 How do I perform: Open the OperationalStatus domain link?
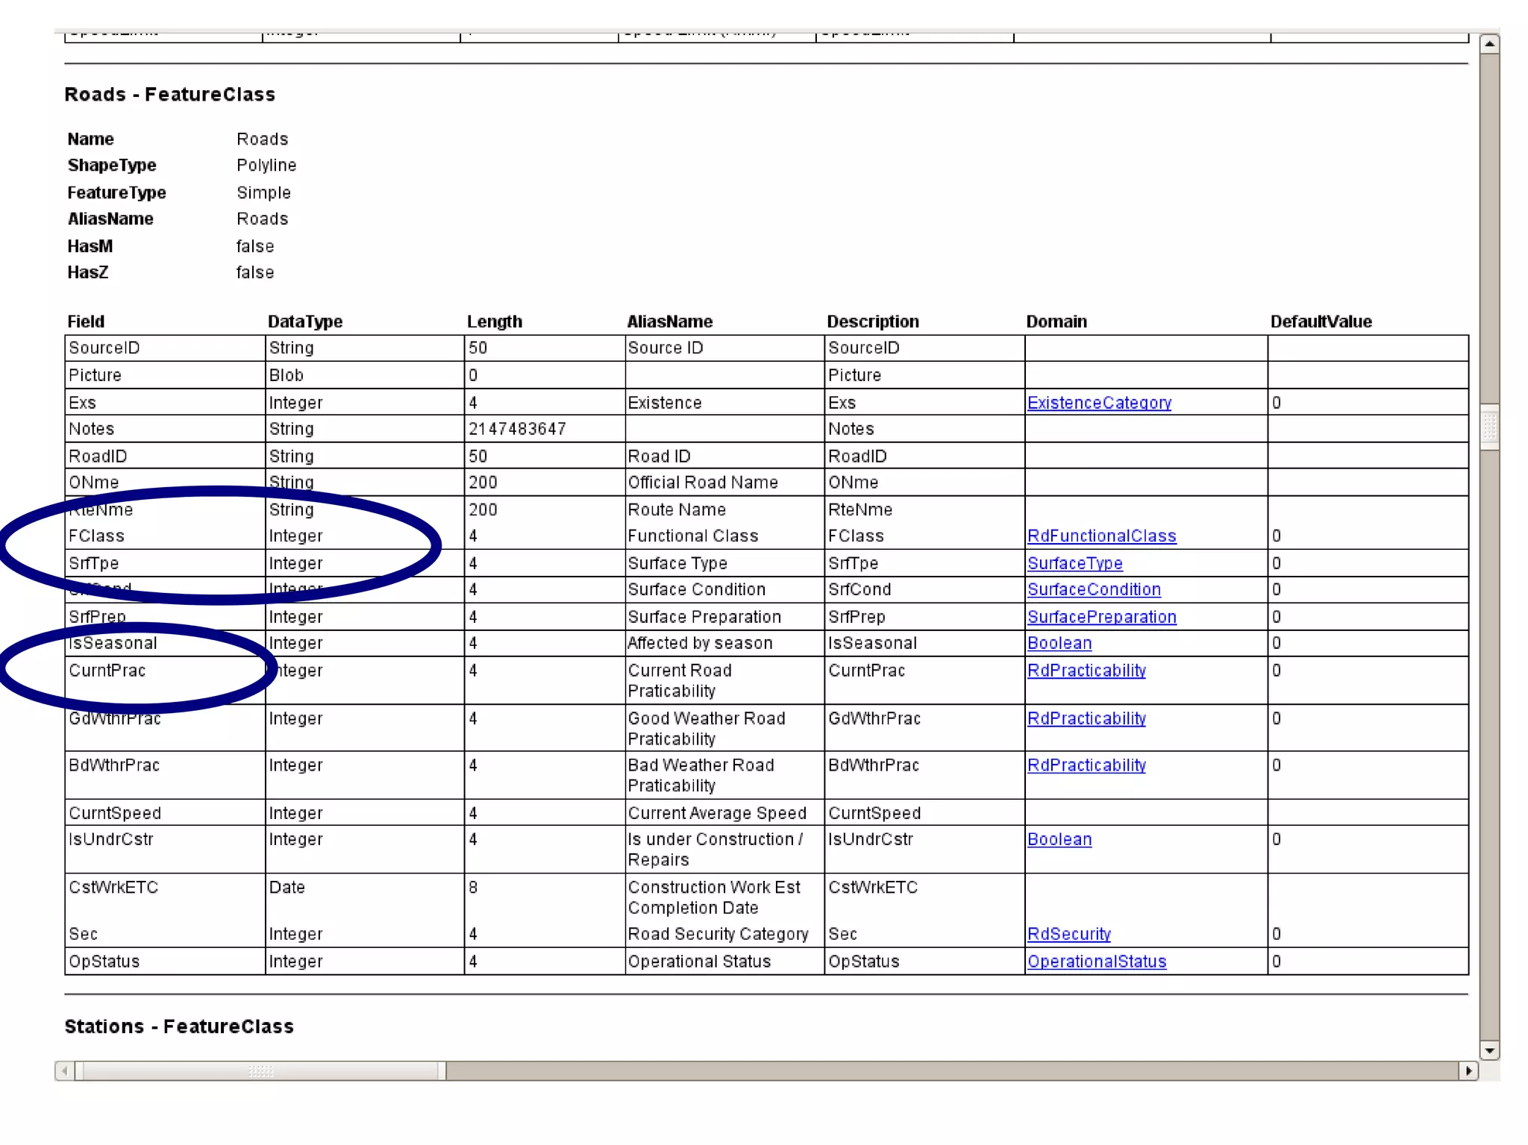(x=1097, y=962)
